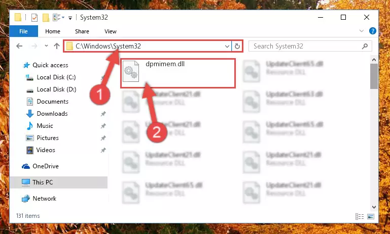Screen dimensions: 390x234
Task: Go back with the Back arrow
Action: point(19,46)
